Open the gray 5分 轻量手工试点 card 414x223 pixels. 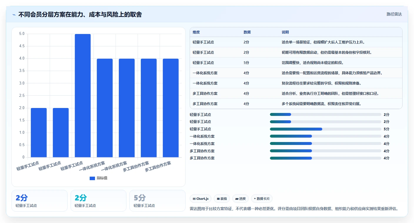pyautogui.click(x=157, y=201)
